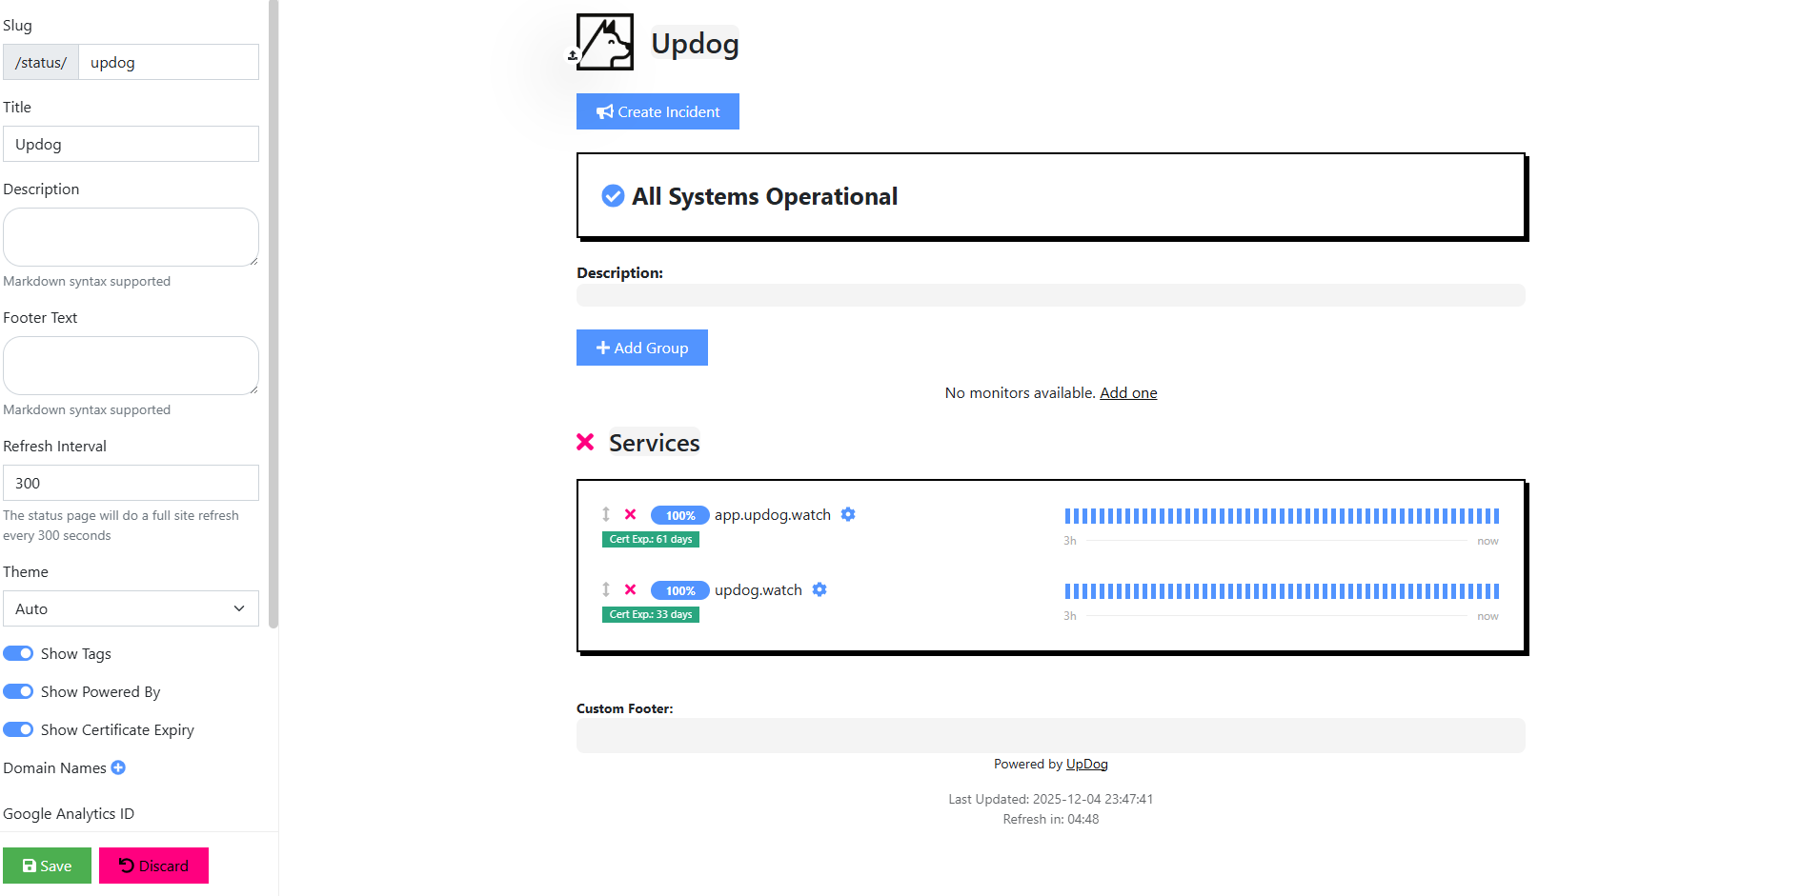Click the Services group heading
Viewport: 1801px width, 896px height.
tap(654, 442)
